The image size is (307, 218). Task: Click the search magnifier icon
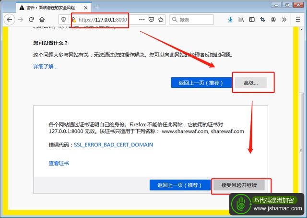coord(175,20)
